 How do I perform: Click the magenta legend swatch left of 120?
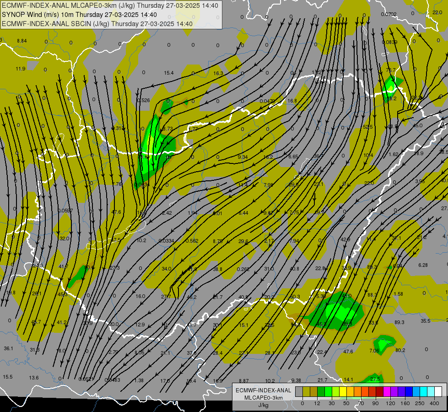pyautogui.click(x=387, y=391)
